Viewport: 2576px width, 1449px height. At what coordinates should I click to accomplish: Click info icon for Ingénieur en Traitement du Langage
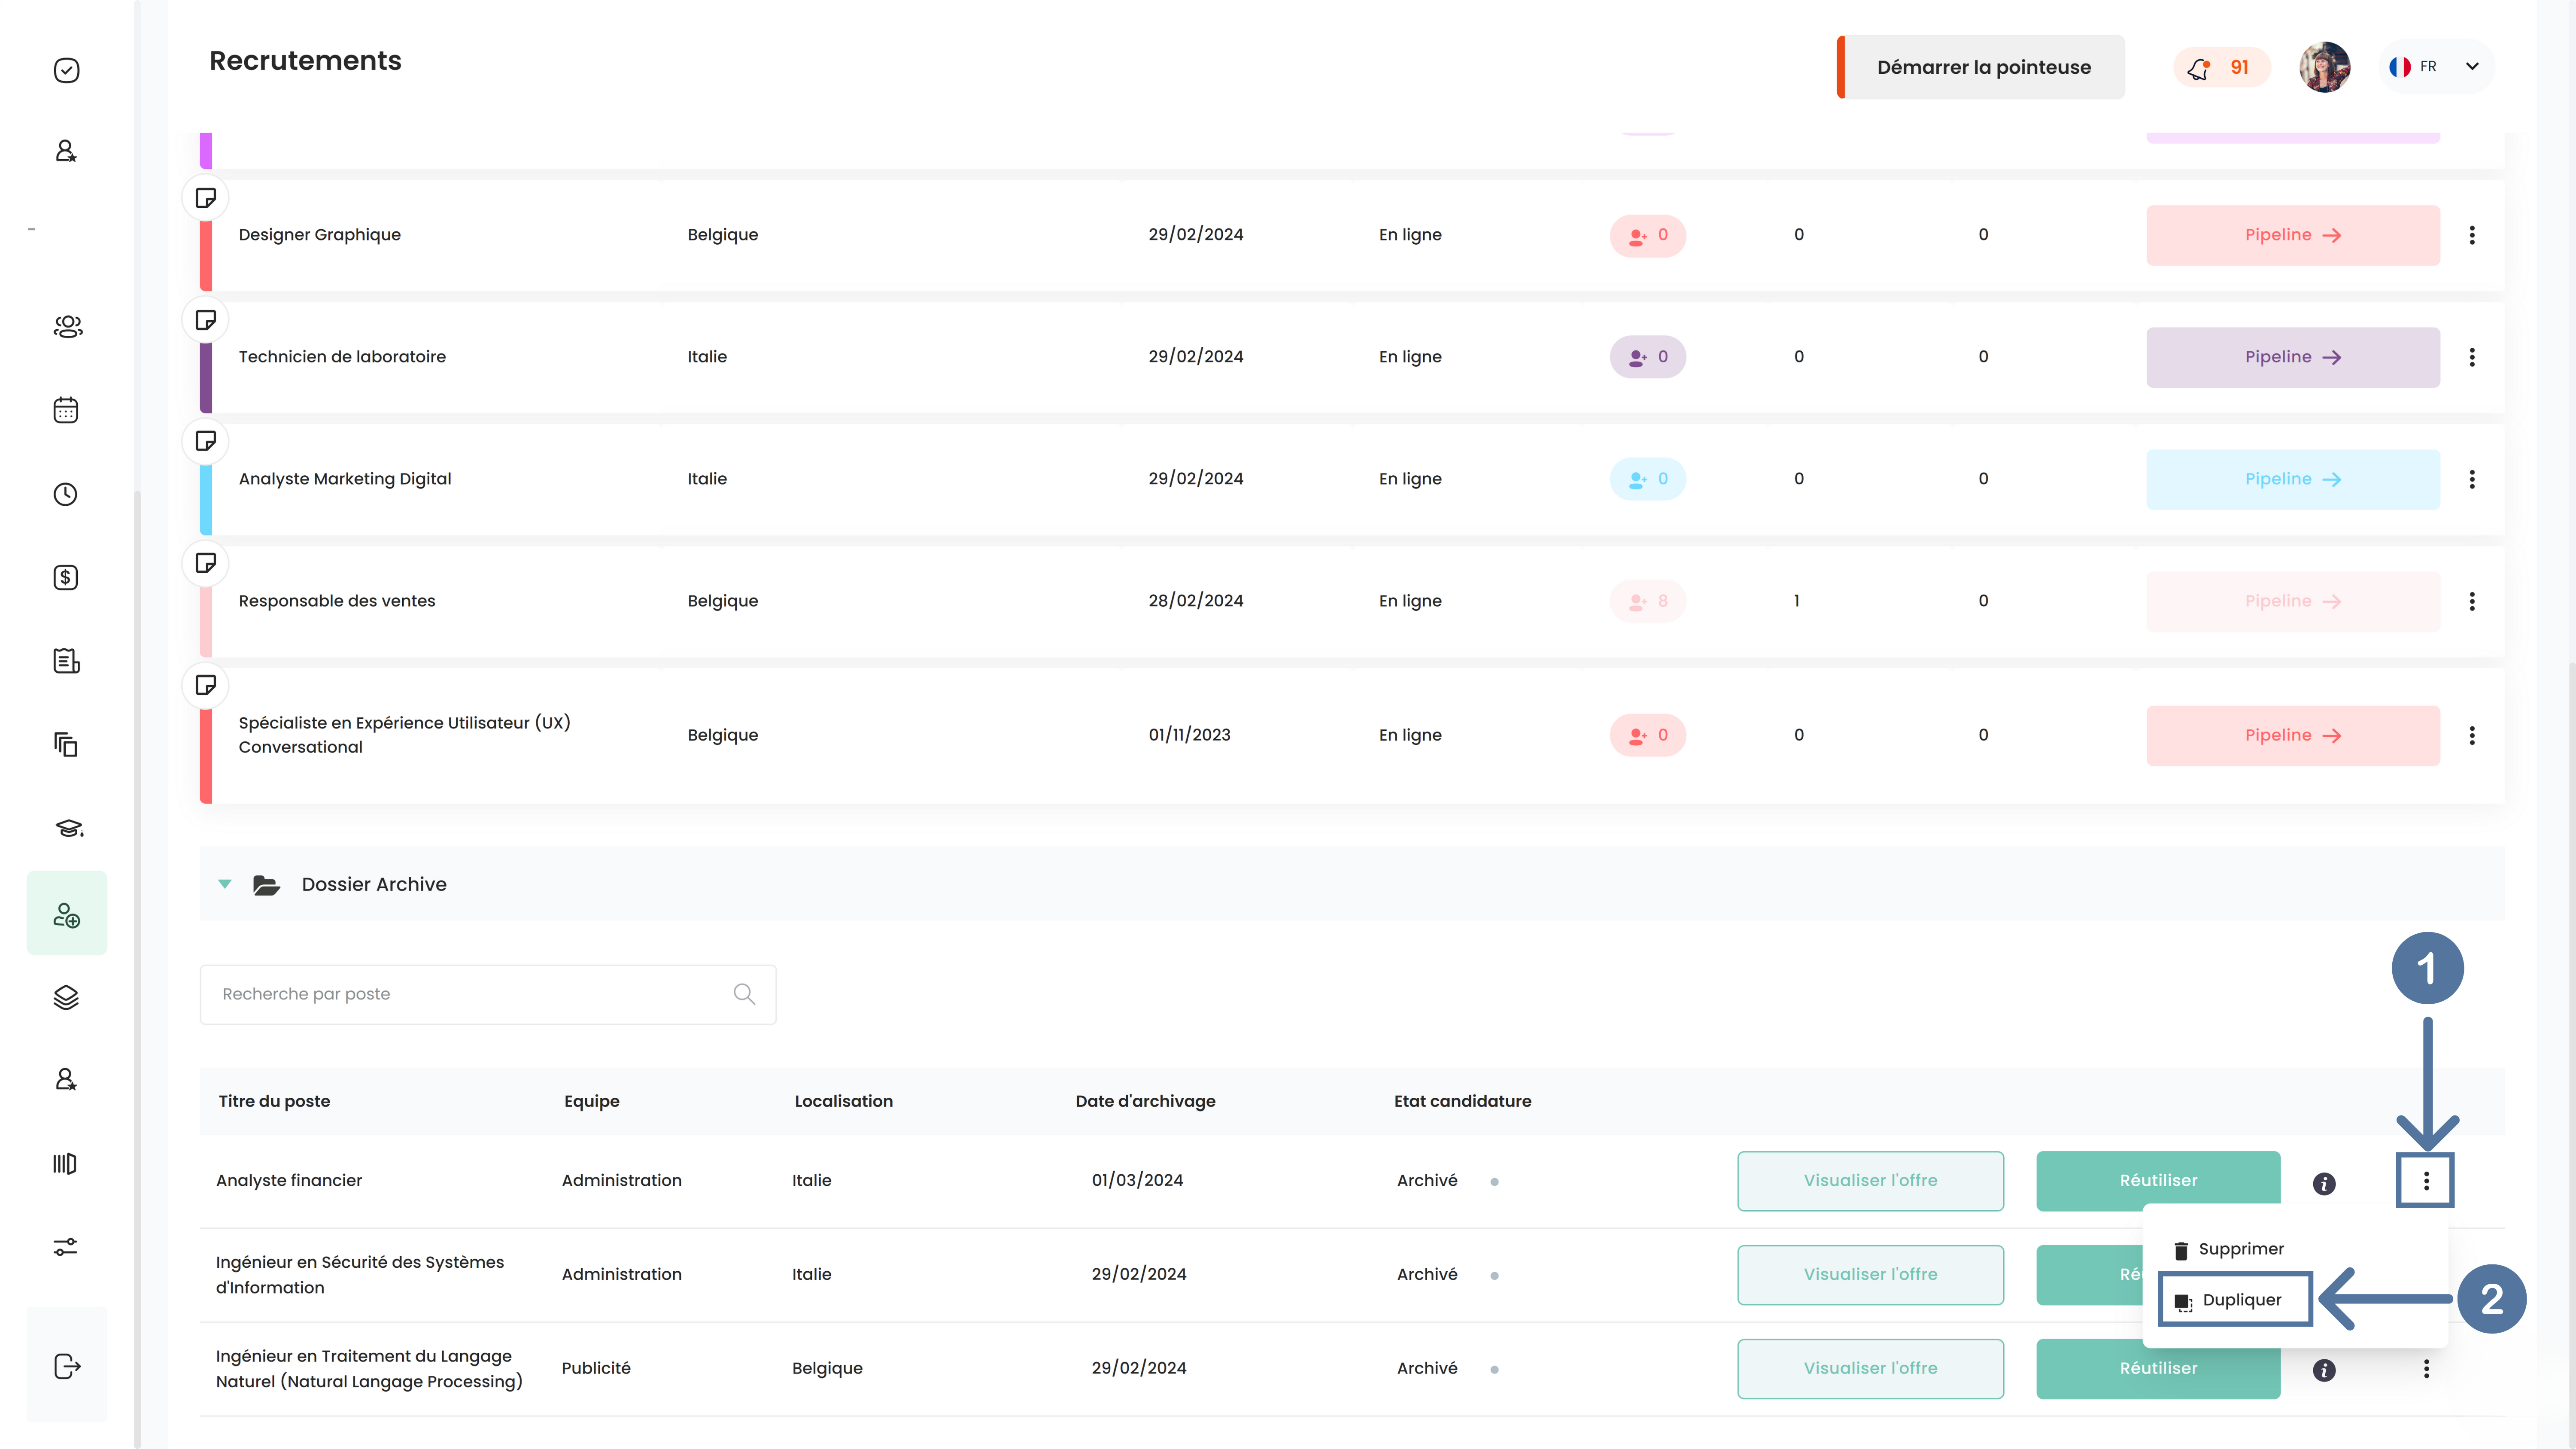coord(2324,1370)
